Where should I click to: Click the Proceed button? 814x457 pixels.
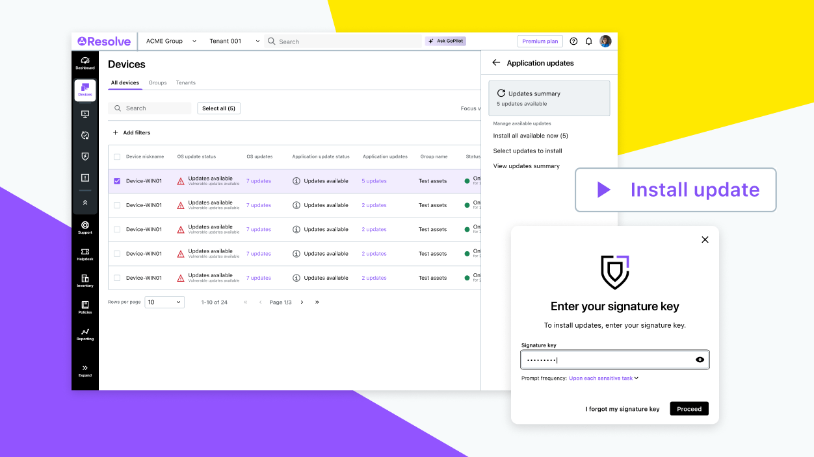pos(689,408)
